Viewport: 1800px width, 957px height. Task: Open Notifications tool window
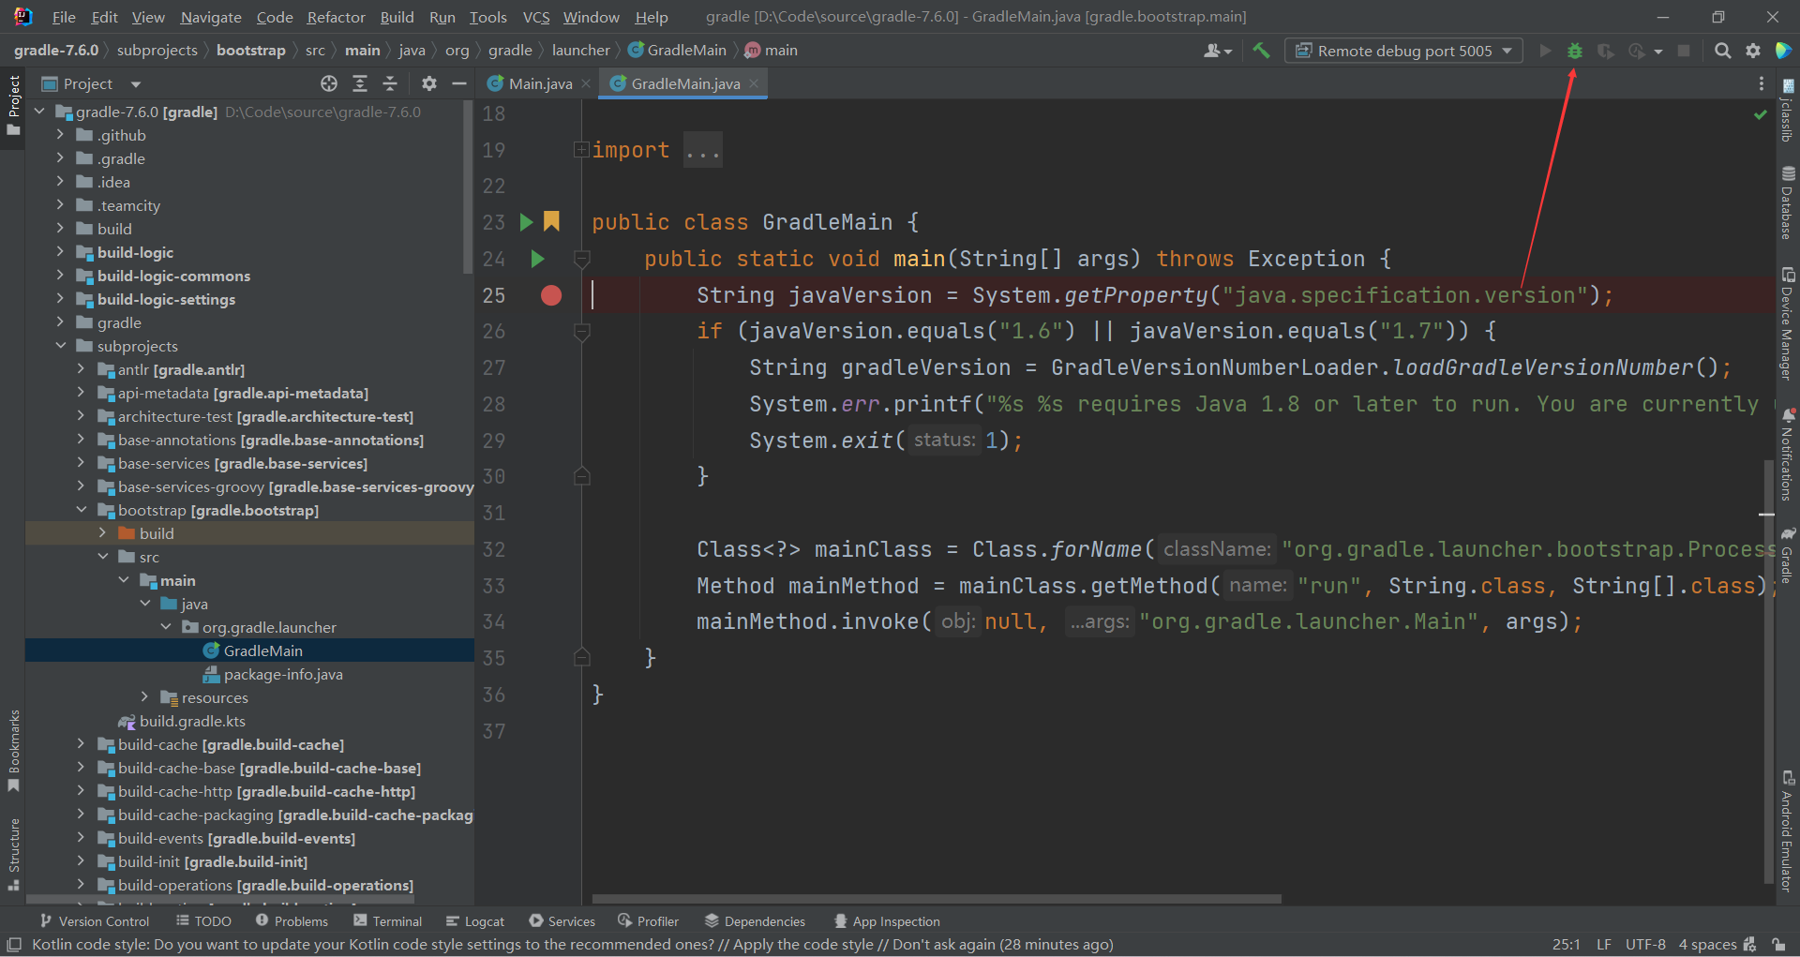point(1788,455)
